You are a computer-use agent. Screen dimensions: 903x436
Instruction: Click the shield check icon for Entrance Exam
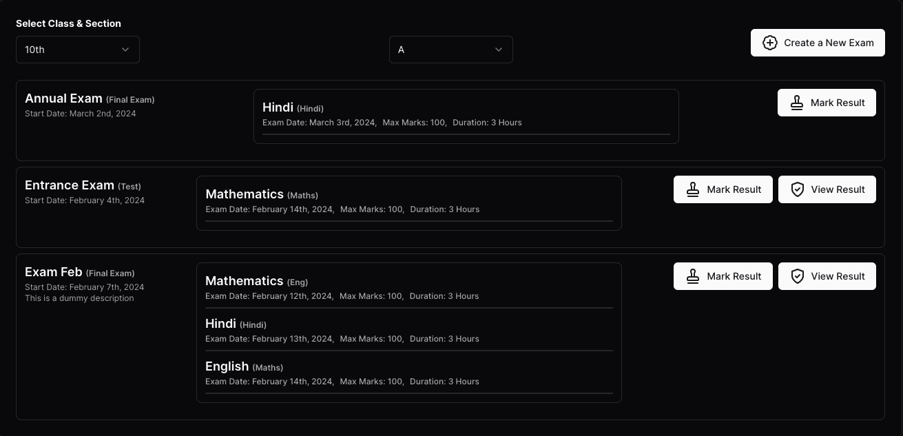798,189
